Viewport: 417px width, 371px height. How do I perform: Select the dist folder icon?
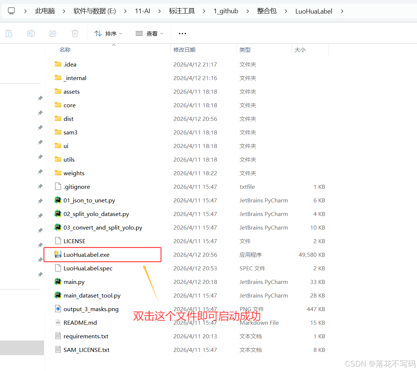point(58,118)
